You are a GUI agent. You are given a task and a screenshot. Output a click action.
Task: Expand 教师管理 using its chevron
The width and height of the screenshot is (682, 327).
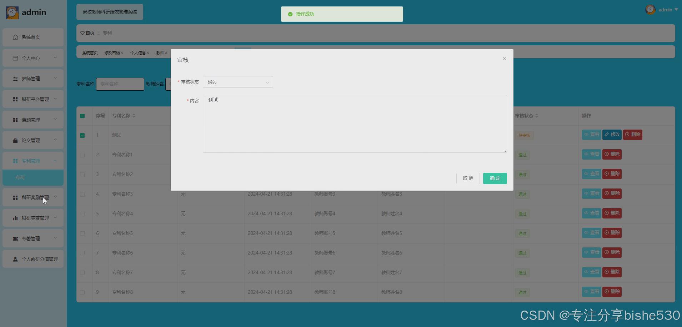(55, 78)
